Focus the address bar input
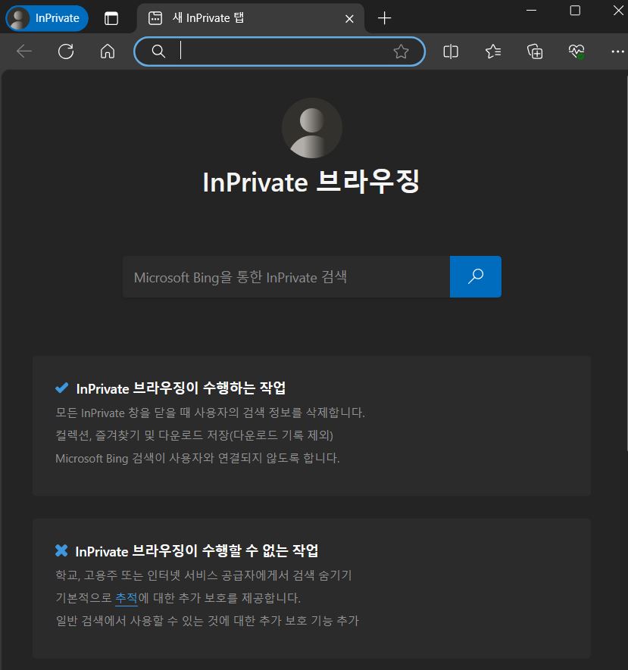 coord(280,51)
